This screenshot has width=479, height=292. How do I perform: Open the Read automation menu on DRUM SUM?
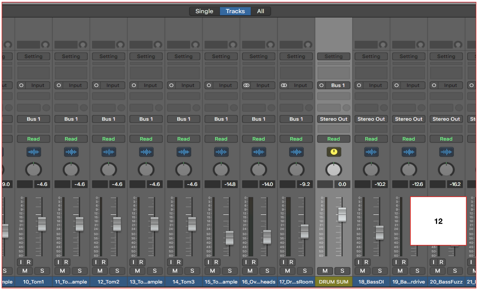pyautogui.click(x=334, y=139)
